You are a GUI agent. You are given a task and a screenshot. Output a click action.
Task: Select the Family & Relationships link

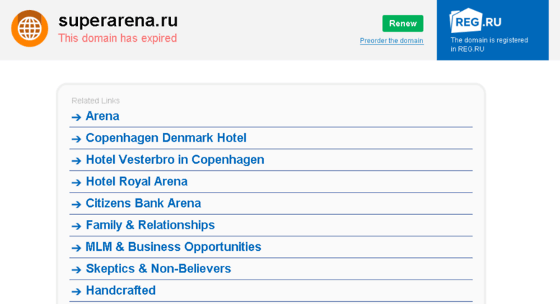coord(151,225)
